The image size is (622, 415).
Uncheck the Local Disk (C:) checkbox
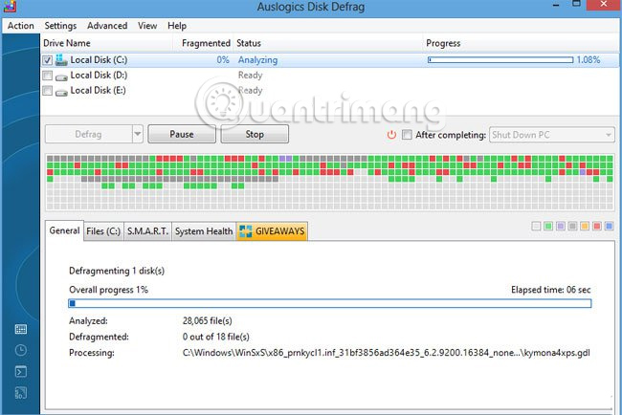pyautogui.click(x=47, y=60)
